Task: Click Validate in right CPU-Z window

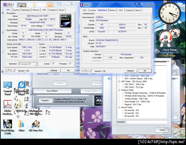Action: tap(130, 71)
